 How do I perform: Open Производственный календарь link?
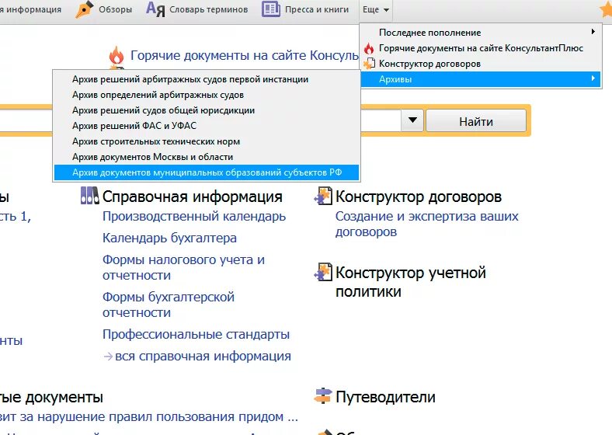pos(194,216)
